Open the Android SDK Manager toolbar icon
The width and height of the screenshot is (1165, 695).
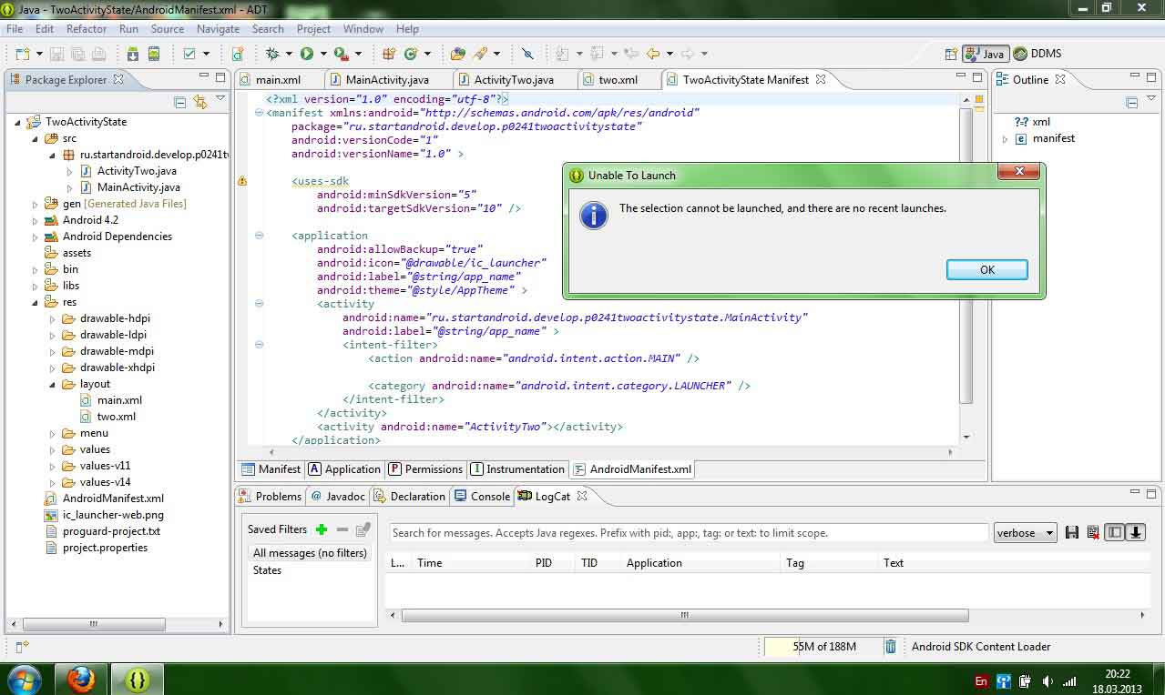pyautogui.click(x=133, y=54)
